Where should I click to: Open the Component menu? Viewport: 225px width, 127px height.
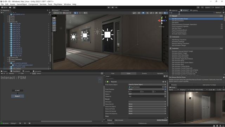(33, 4)
